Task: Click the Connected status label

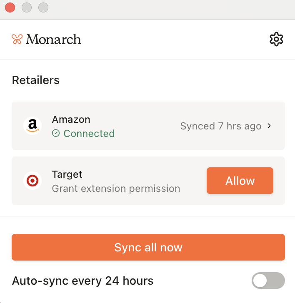Action: coord(89,134)
